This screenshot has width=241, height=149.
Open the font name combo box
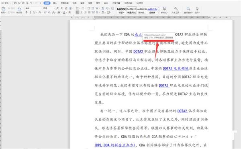(34, 8)
